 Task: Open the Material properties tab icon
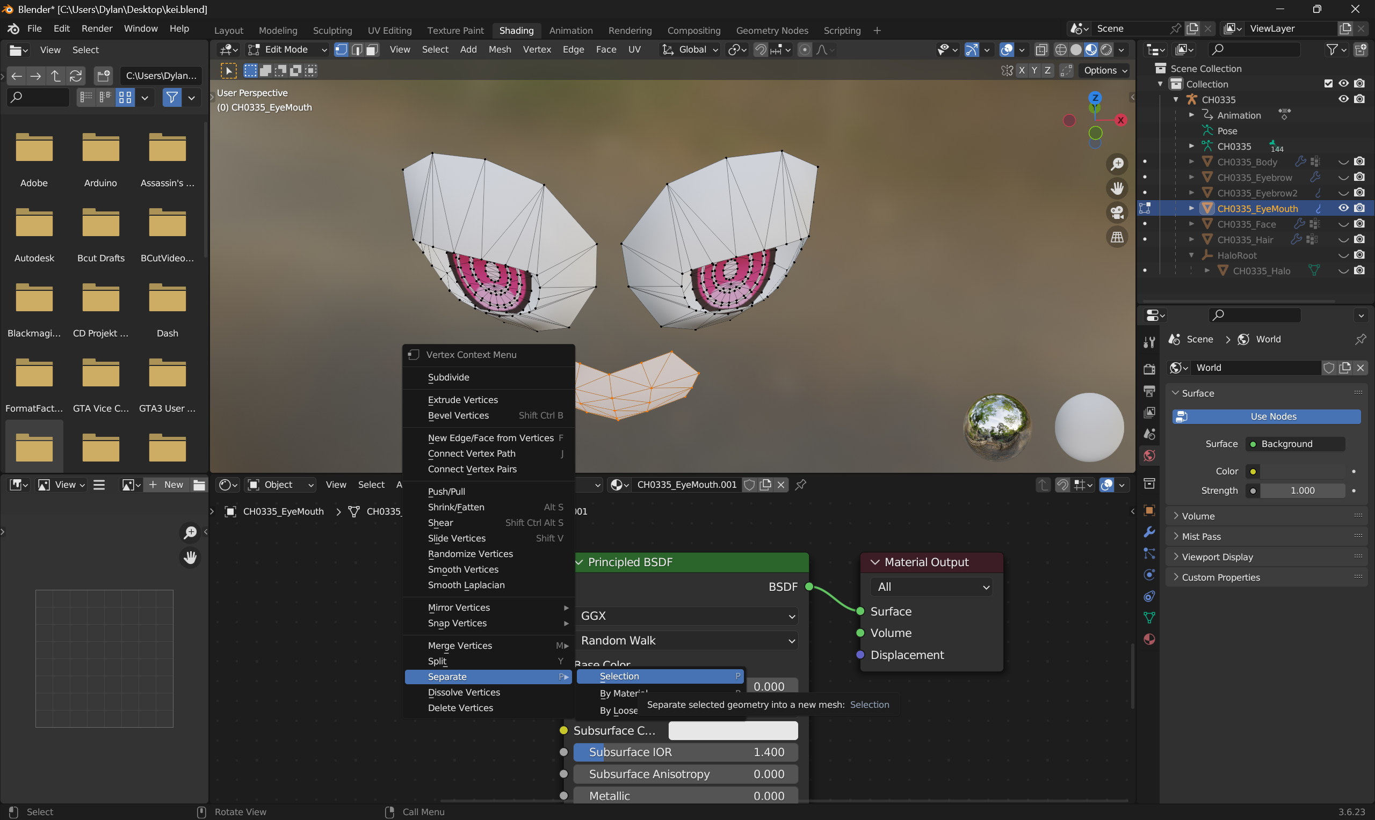coord(1149,639)
